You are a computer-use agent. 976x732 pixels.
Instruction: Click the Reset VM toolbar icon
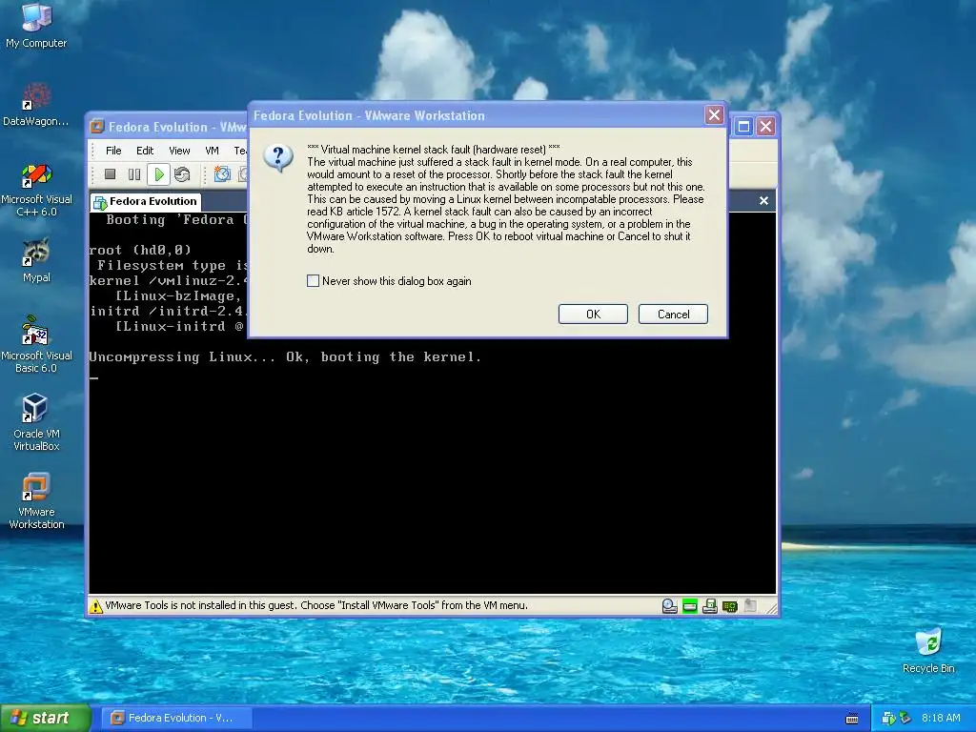(182, 174)
